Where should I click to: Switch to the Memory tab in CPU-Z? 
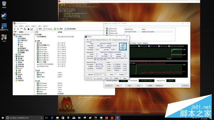pyautogui.click(x=105, y=40)
